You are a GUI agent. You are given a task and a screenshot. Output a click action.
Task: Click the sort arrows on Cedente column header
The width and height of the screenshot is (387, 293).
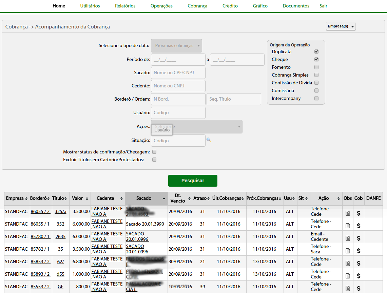click(121, 198)
